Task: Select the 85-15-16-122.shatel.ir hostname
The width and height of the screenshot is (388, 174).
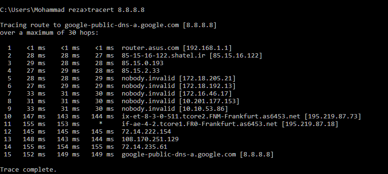Action: [163, 56]
